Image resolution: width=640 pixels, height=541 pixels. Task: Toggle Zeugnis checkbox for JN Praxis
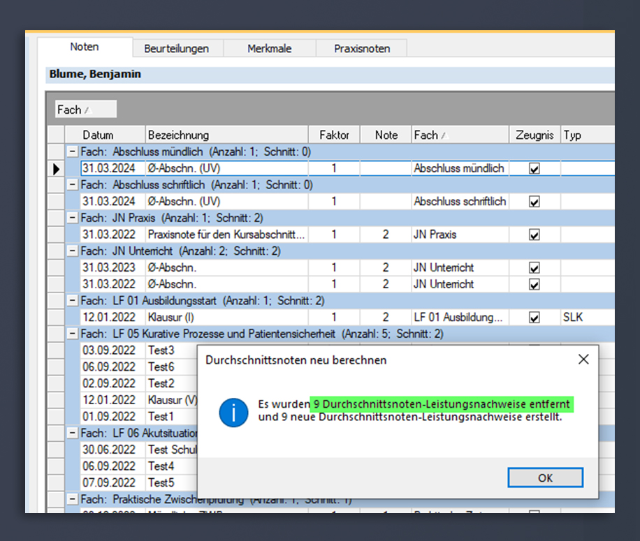pyautogui.click(x=534, y=235)
